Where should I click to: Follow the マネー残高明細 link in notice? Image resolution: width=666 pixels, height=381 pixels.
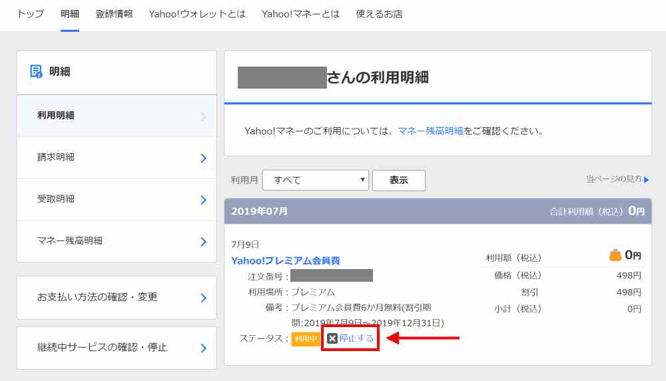[430, 131]
